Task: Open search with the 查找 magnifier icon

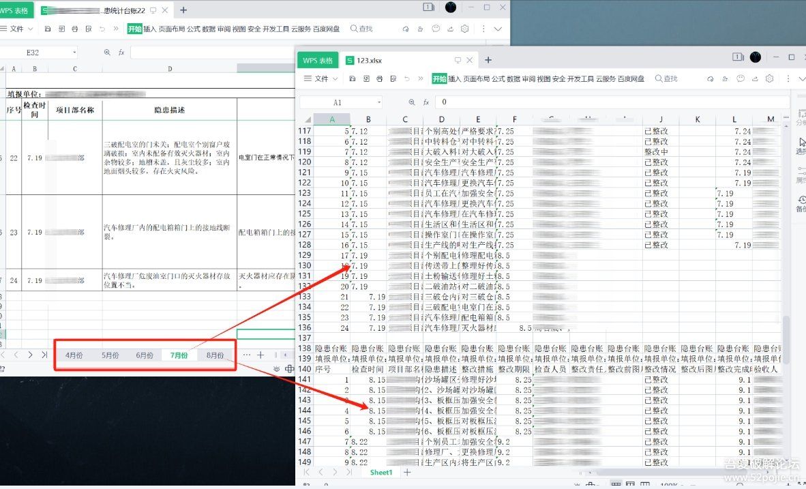Action: tap(665, 78)
